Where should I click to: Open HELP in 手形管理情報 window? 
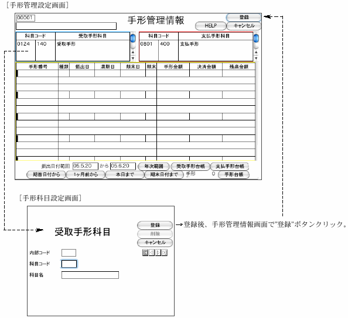211,26
